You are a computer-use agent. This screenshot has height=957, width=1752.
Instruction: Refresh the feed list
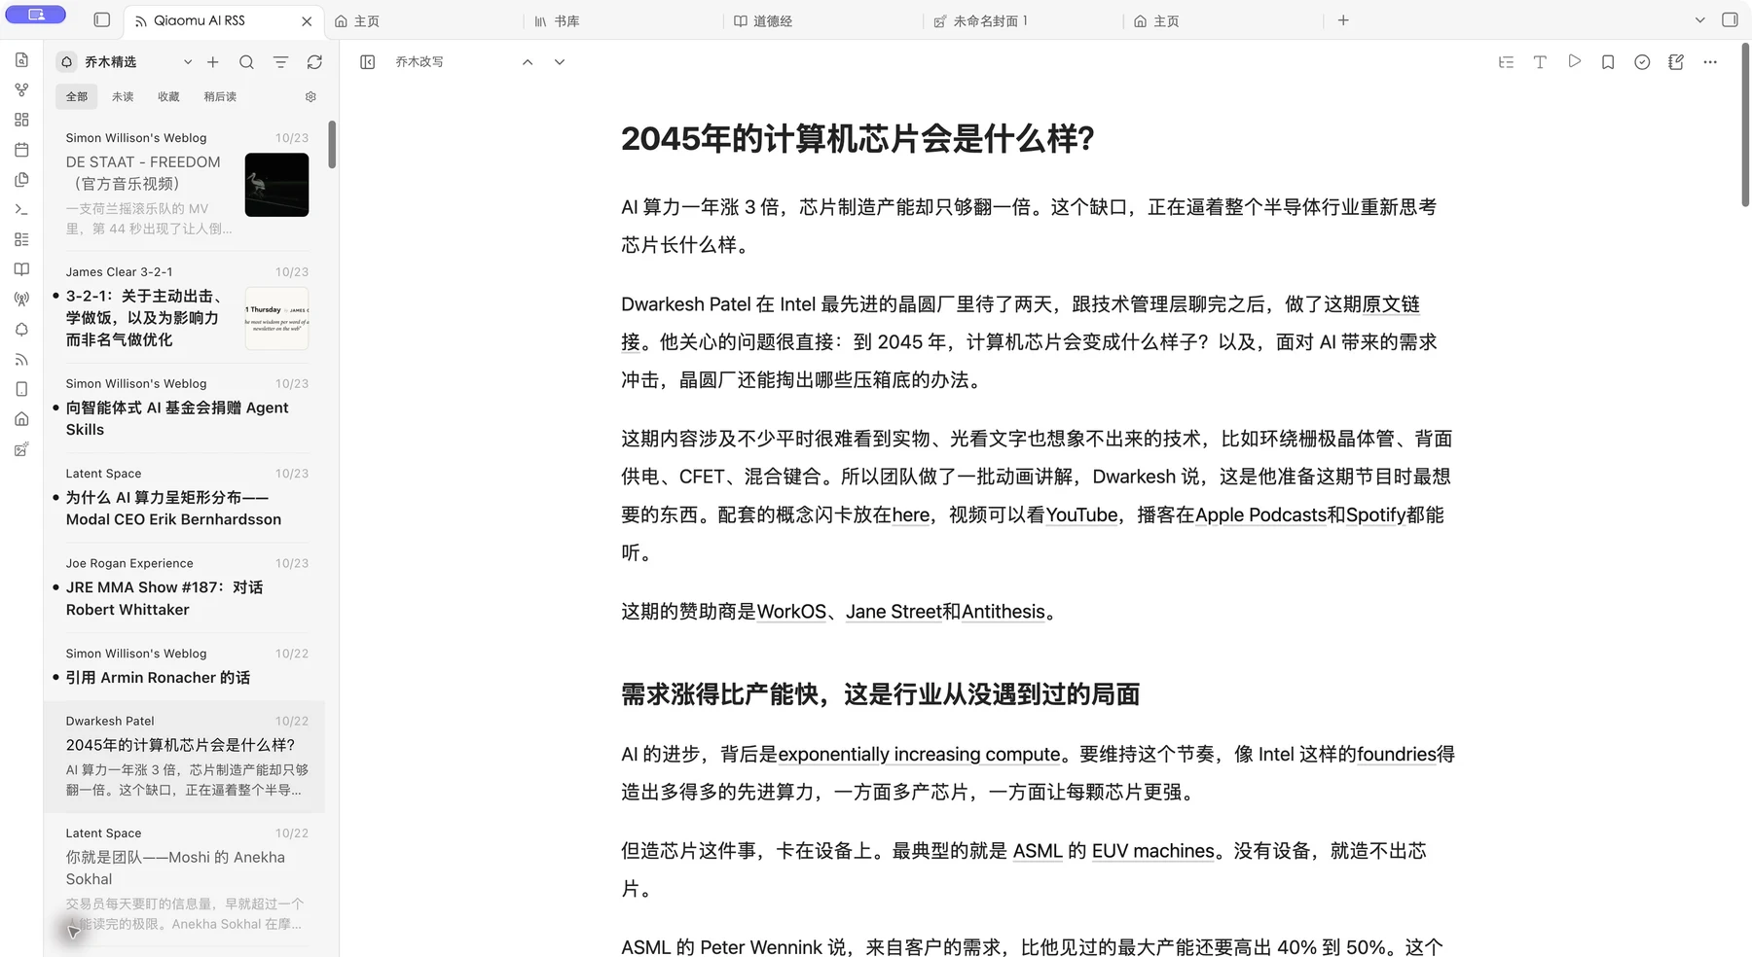[x=314, y=62]
